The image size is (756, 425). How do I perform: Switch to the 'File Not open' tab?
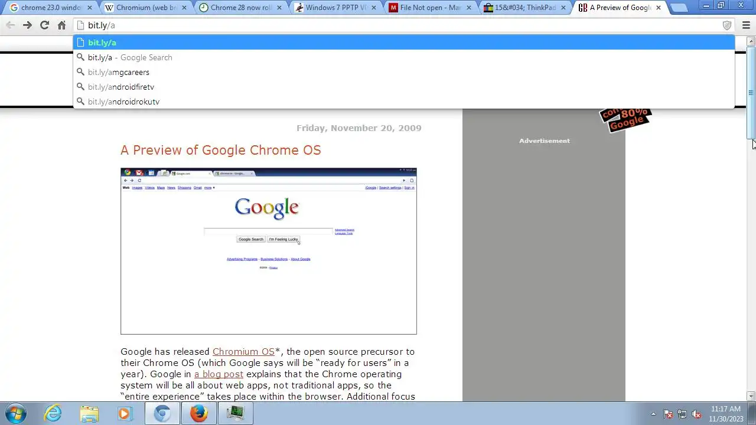point(429,8)
